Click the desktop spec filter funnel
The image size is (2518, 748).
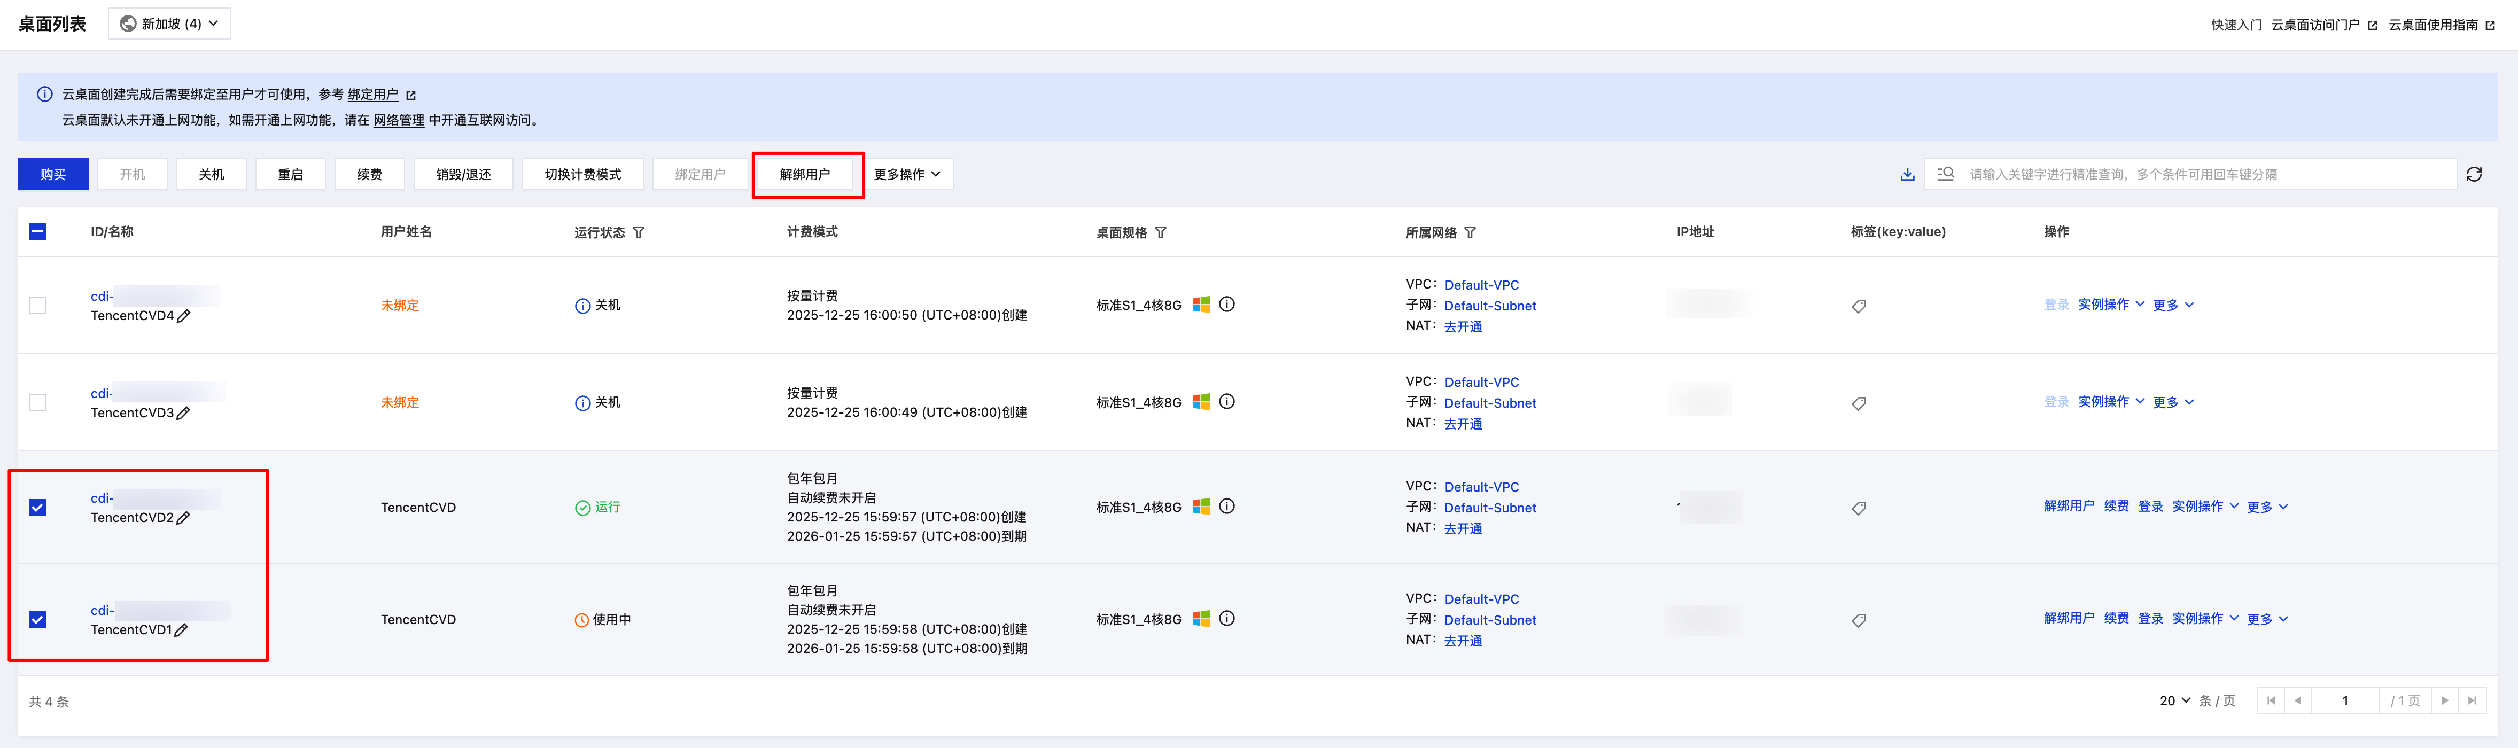tap(1160, 233)
